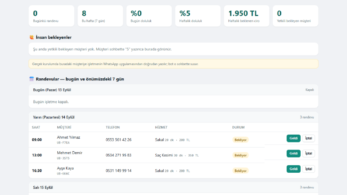Click the Kapalı label for today
This screenshot has width=347, height=195.
point(310,90)
